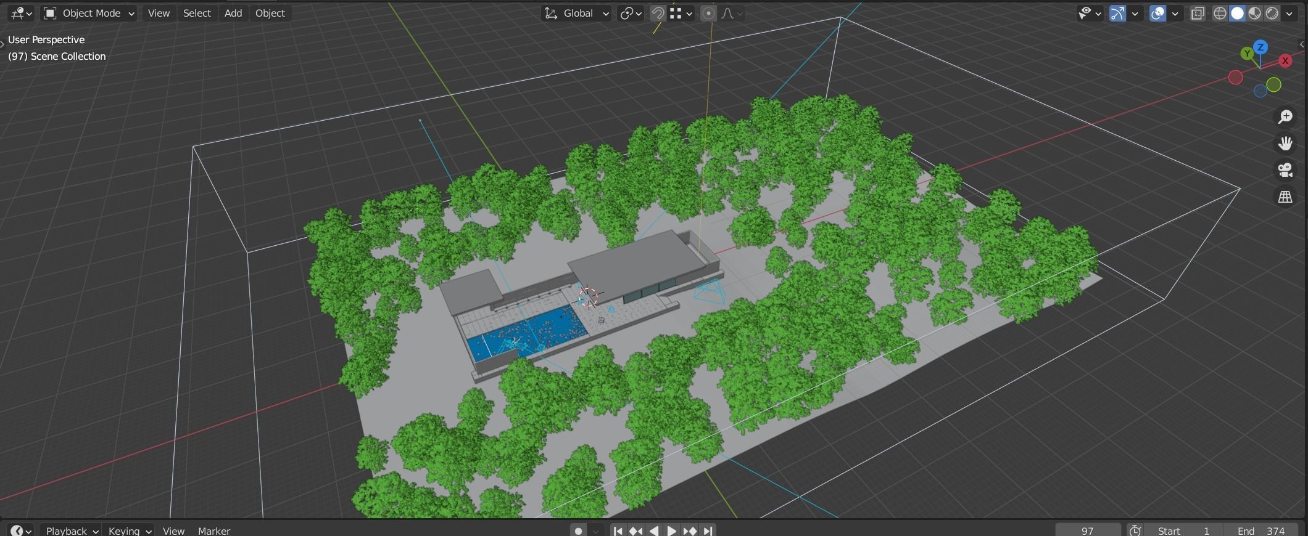Switch perspective/orthographic with the grid icon

click(1285, 197)
